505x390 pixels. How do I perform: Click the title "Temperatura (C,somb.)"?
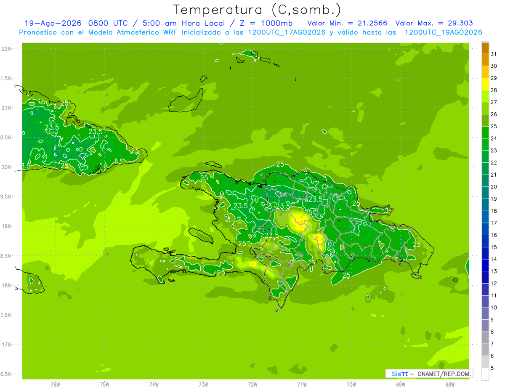(x=257, y=10)
